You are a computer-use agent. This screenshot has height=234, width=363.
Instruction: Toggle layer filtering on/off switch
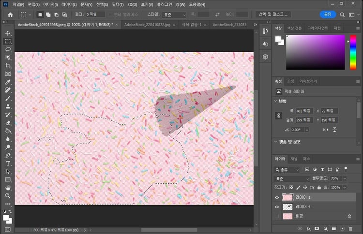tap(346, 169)
